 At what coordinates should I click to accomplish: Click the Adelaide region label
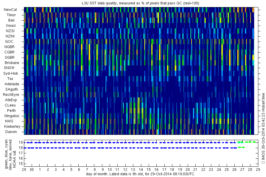pyautogui.click(x=12, y=84)
